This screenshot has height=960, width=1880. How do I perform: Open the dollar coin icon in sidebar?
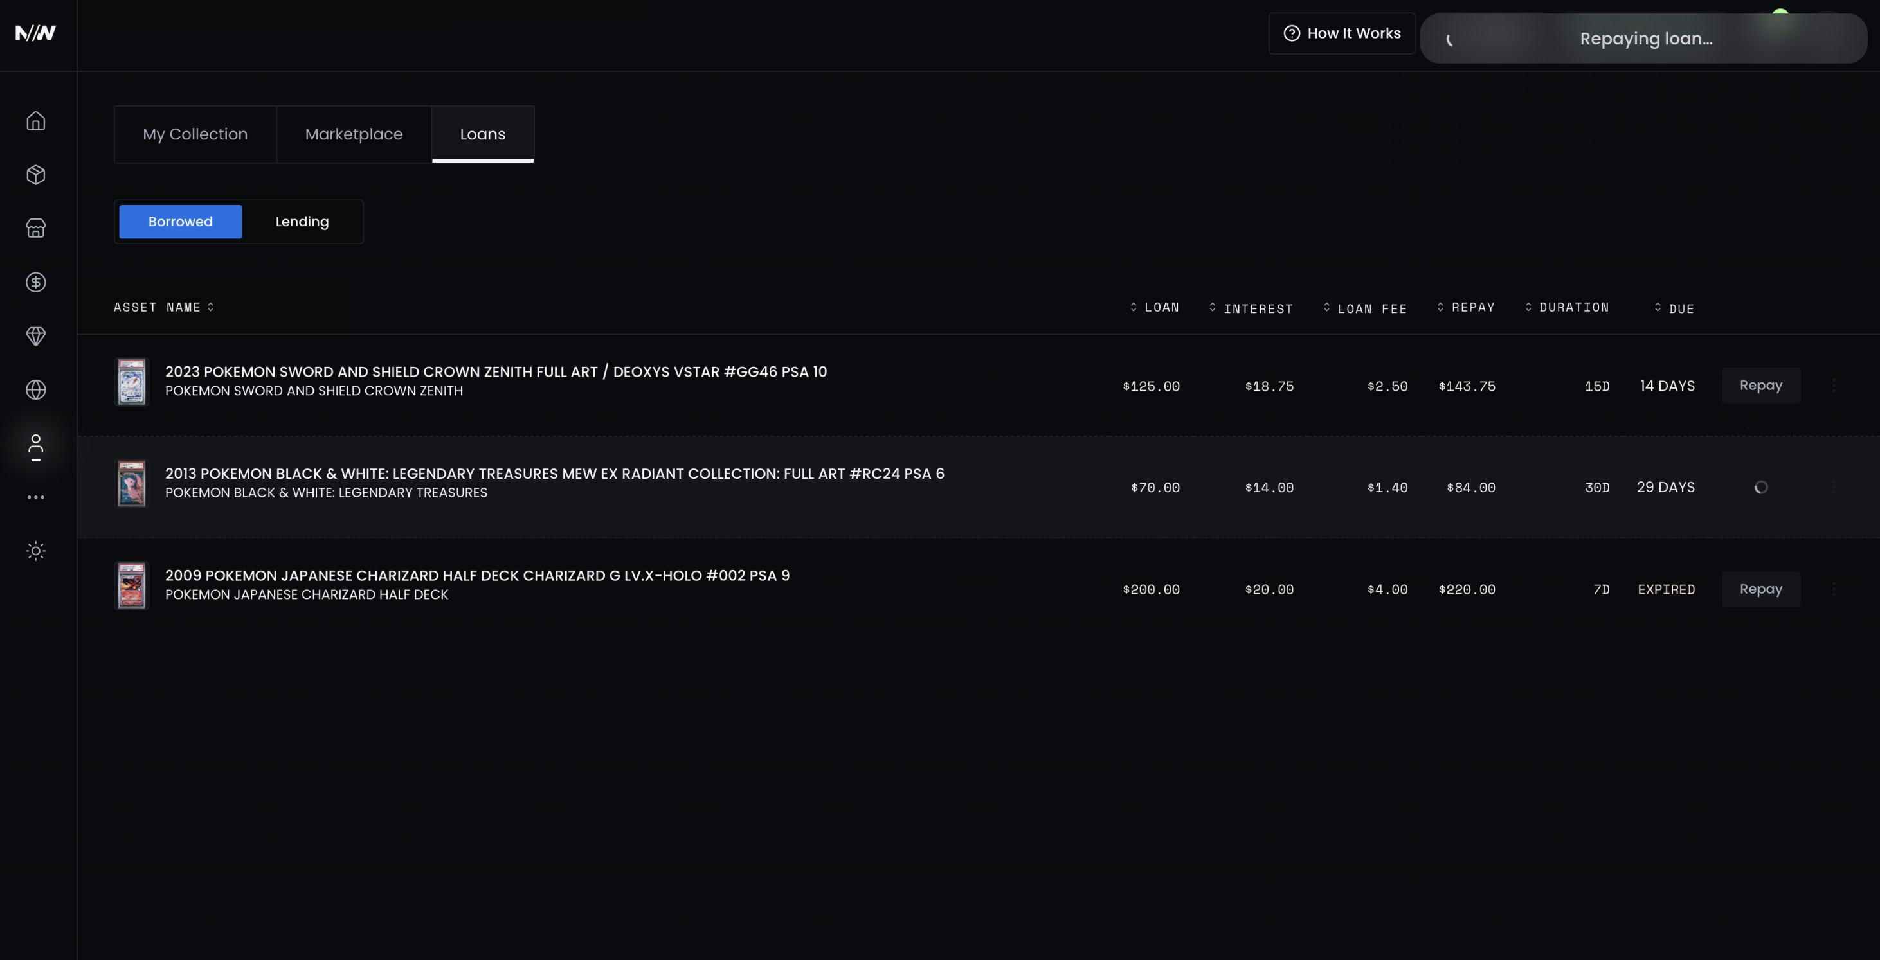36,282
